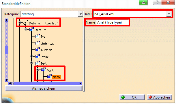
Task: Click the tree's vertical scrollbar up arrow
Action: [7, 20]
